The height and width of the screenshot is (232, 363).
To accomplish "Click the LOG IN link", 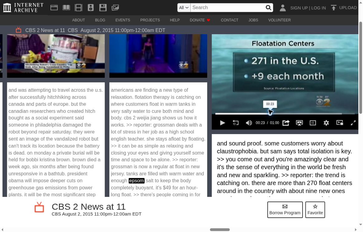I will [318, 8].
